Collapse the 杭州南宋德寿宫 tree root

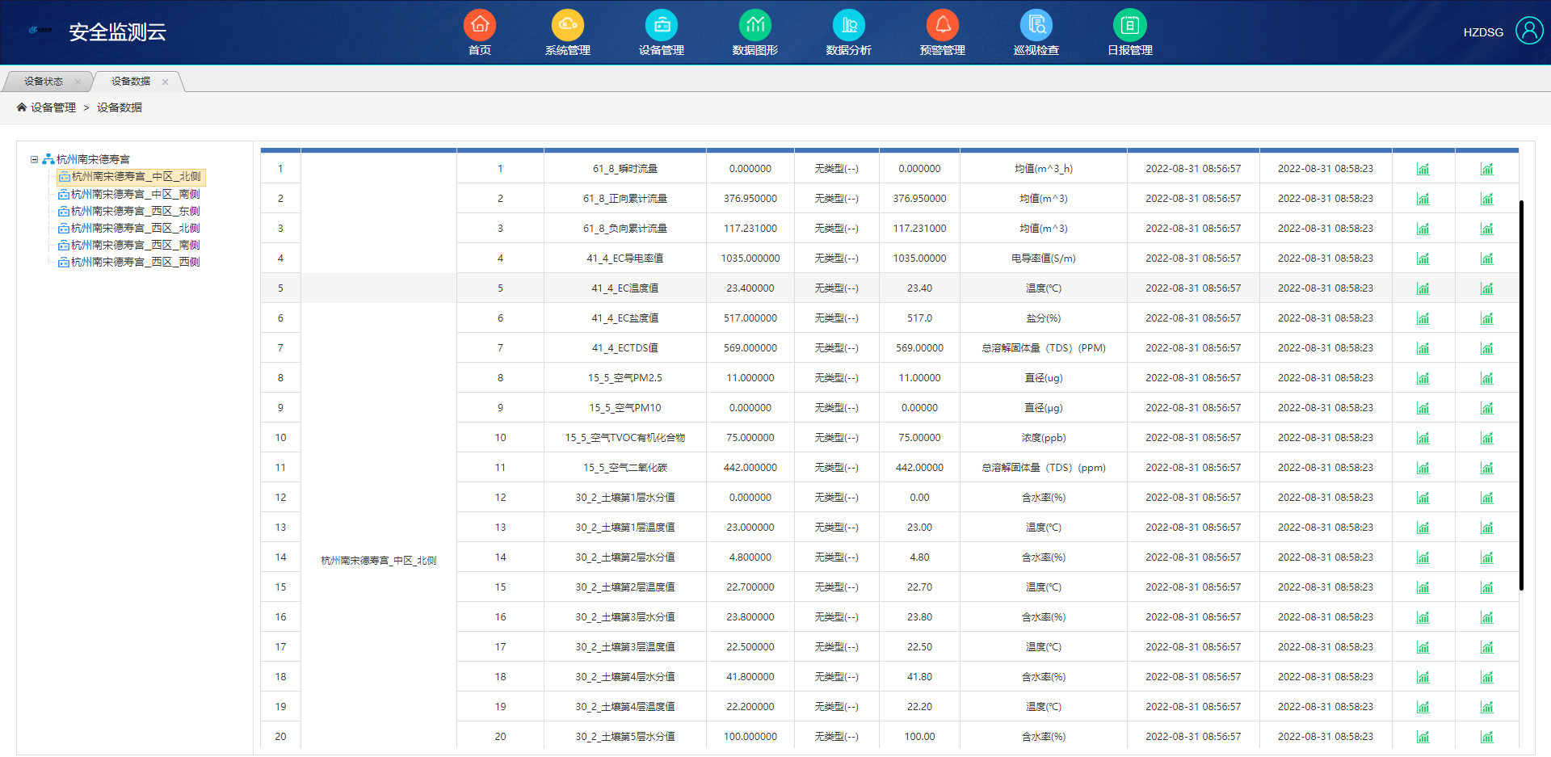(x=34, y=159)
